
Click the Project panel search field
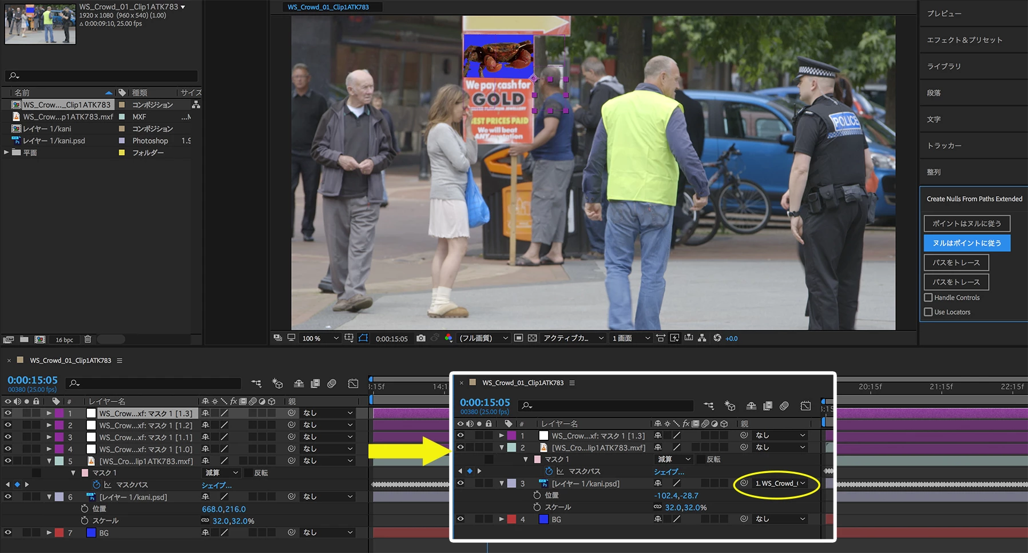pos(102,76)
